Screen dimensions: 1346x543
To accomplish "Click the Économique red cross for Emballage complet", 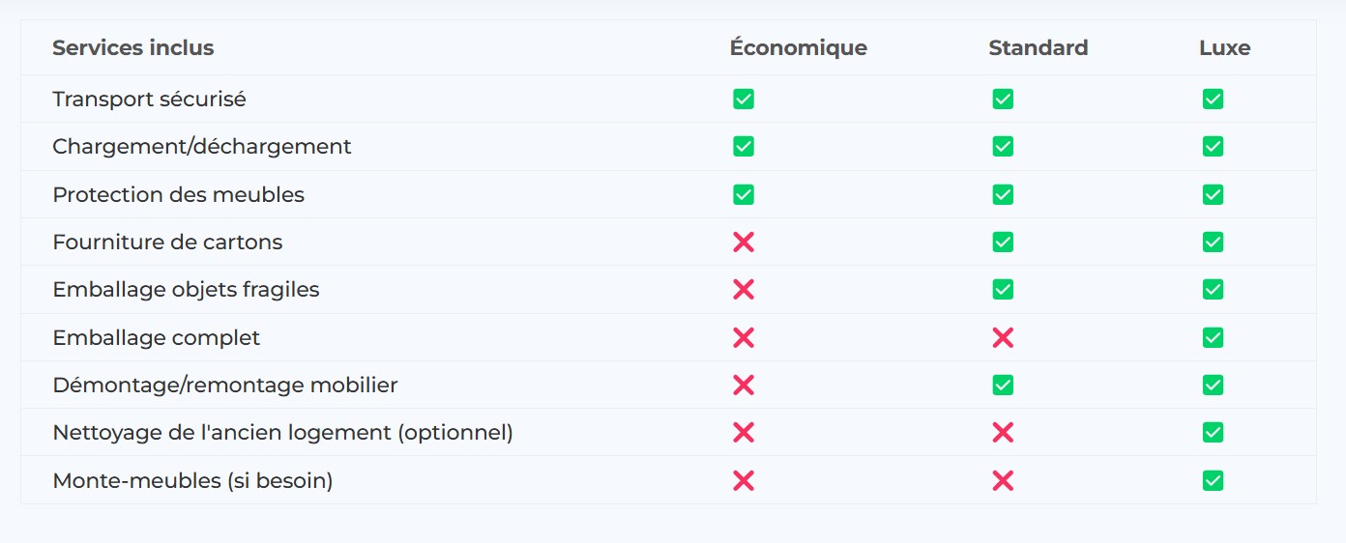I will click(x=743, y=337).
